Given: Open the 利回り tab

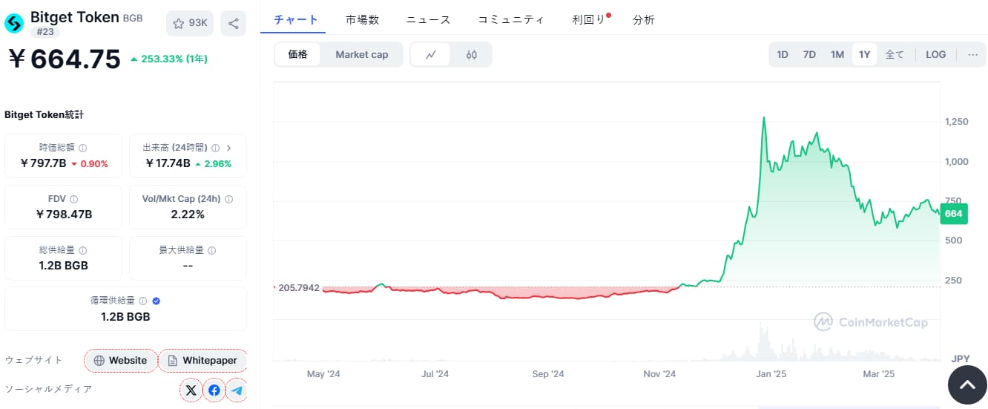Looking at the screenshot, I should click(x=589, y=19).
